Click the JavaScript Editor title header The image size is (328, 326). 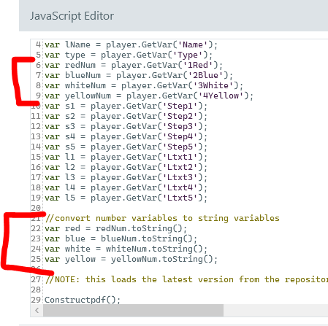tap(72, 16)
